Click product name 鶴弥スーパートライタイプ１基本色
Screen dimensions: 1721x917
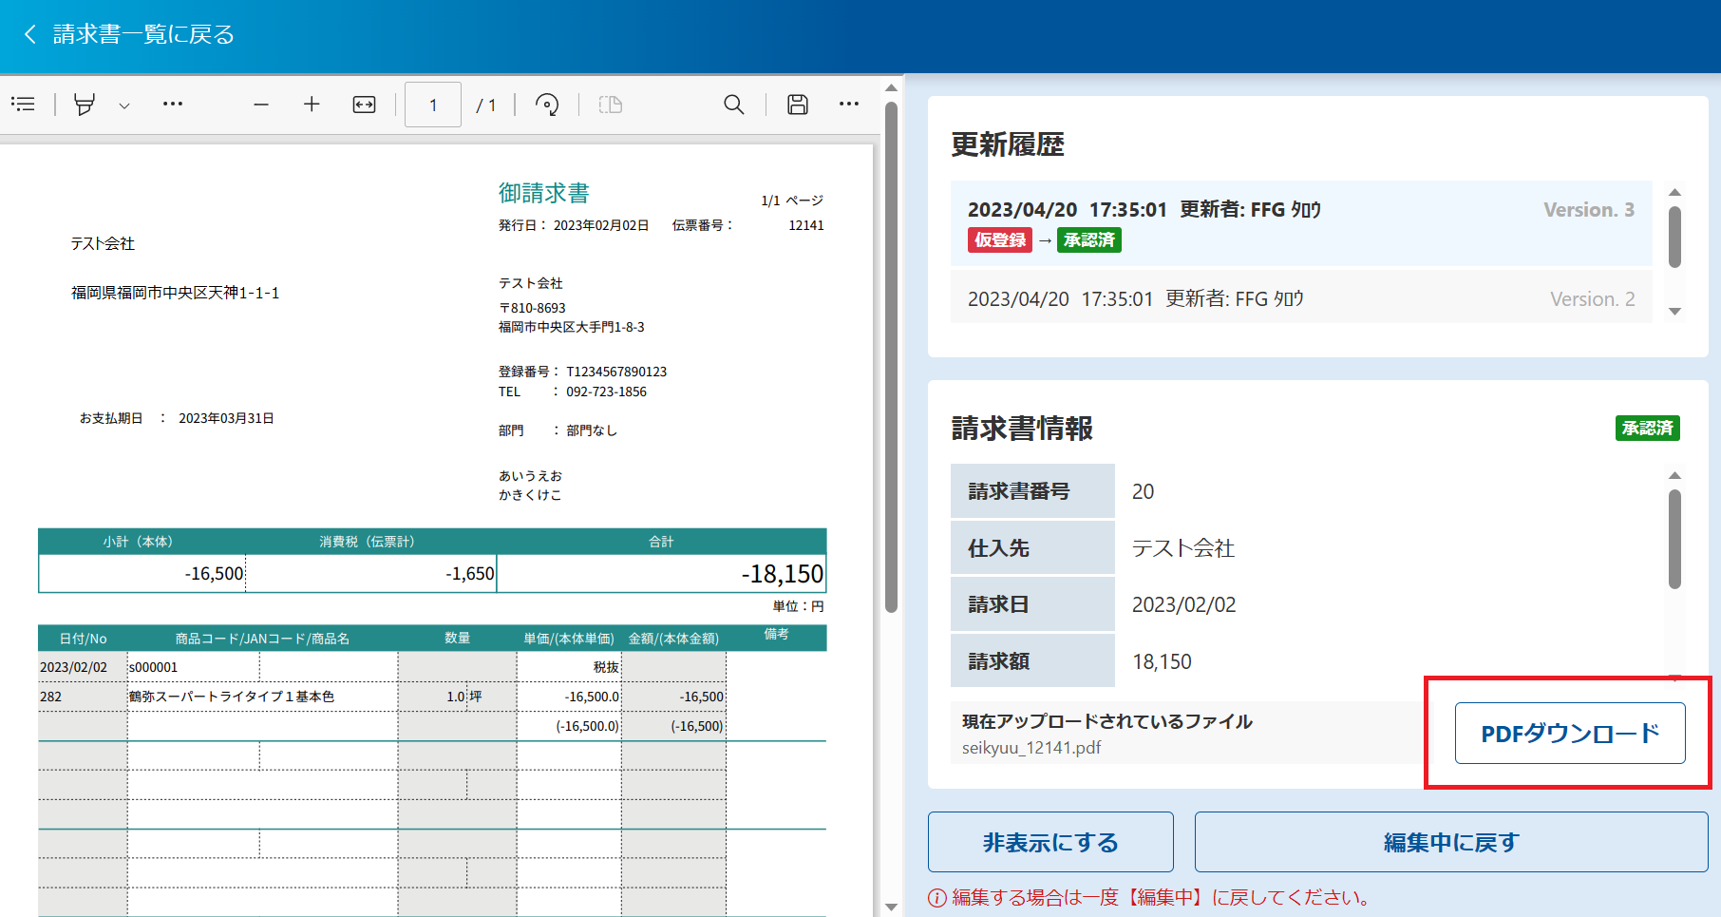point(232,697)
